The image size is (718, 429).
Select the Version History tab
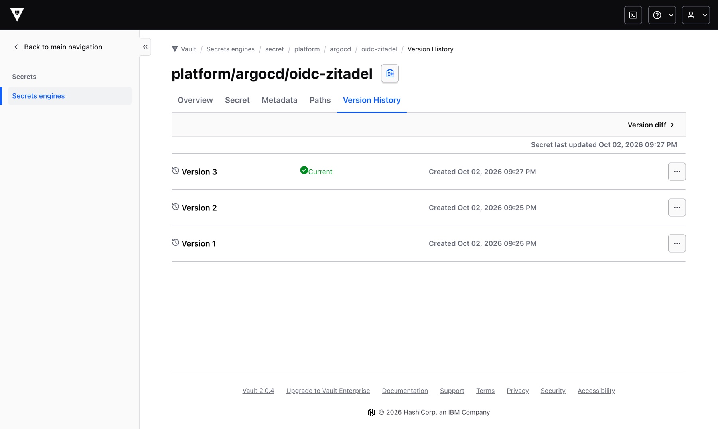(x=372, y=100)
